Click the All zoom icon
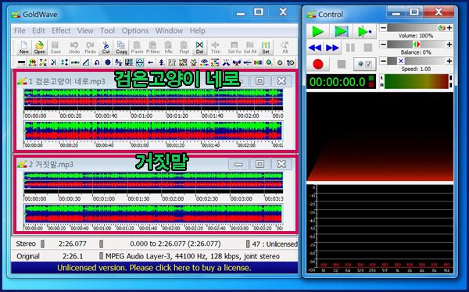 (x=285, y=47)
